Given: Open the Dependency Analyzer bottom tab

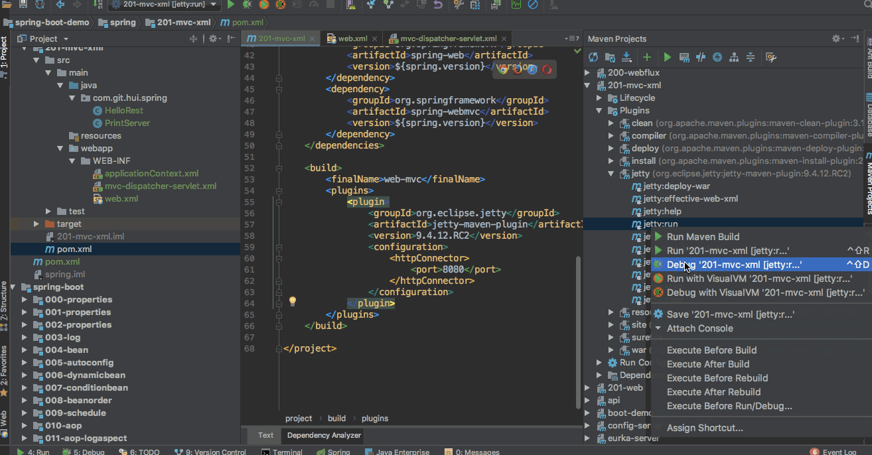Looking at the screenshot, I should [324, 435].
